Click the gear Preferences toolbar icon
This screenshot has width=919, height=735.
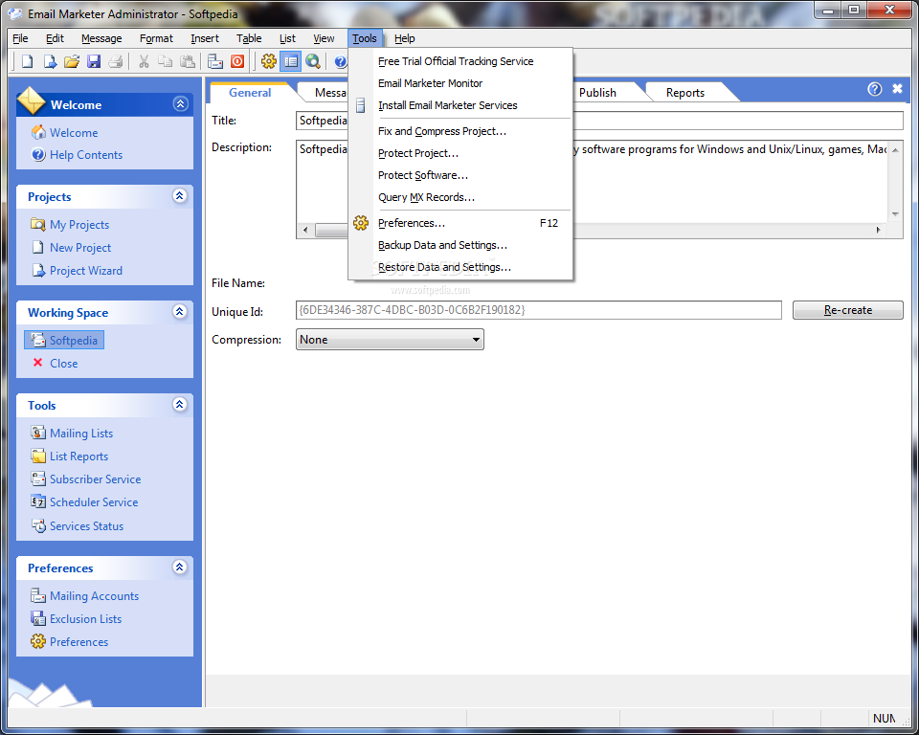pos(268,61)
